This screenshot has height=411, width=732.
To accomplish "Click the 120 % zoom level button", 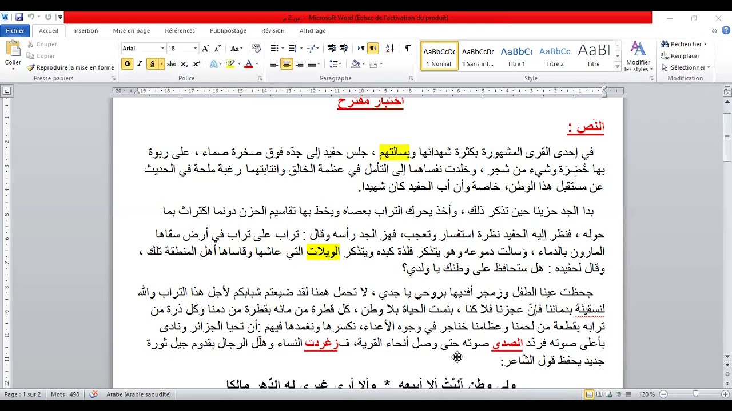I will [x=647, y=394].
